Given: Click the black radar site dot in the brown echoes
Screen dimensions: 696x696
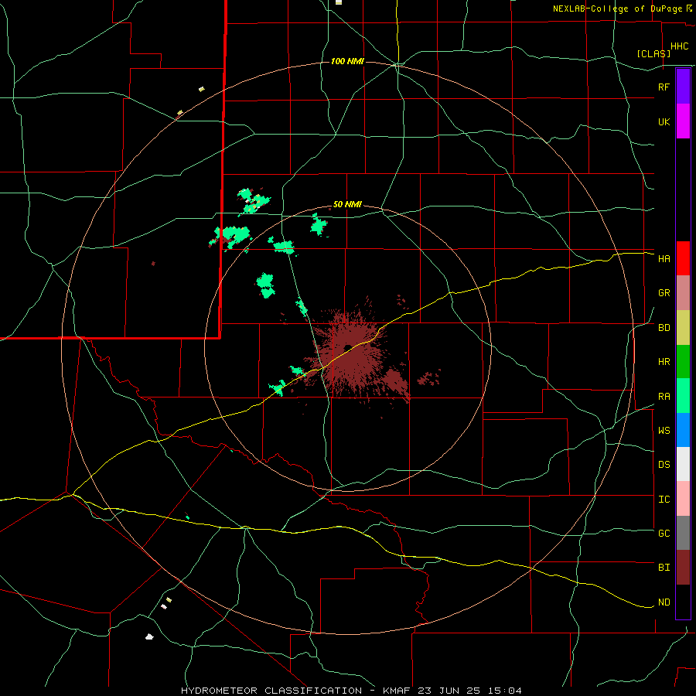Looking at the screenshot, I should click(x=348, y=347).
